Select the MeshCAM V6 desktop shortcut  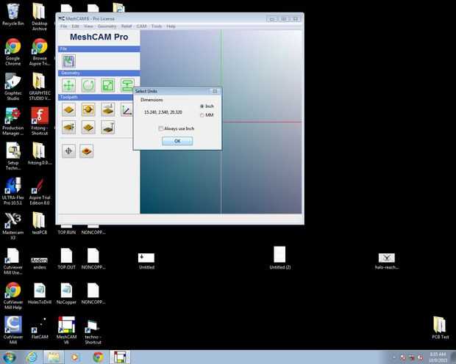(67, 330)
